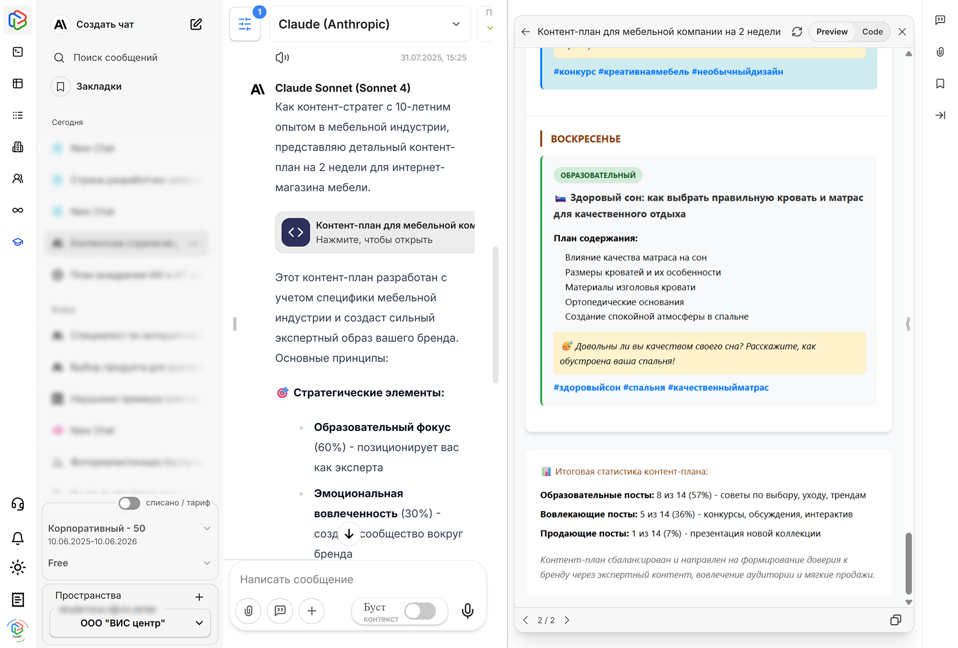Open the Контент-план artifact card
This screenshot has height=648, width=958.
click(x=375, y=232)
